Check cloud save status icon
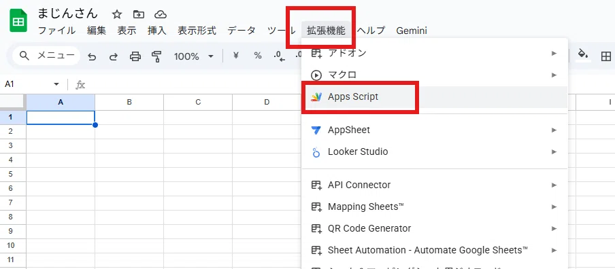The height and width of the screenshot is (269, 615). click(x=161, y=14)
